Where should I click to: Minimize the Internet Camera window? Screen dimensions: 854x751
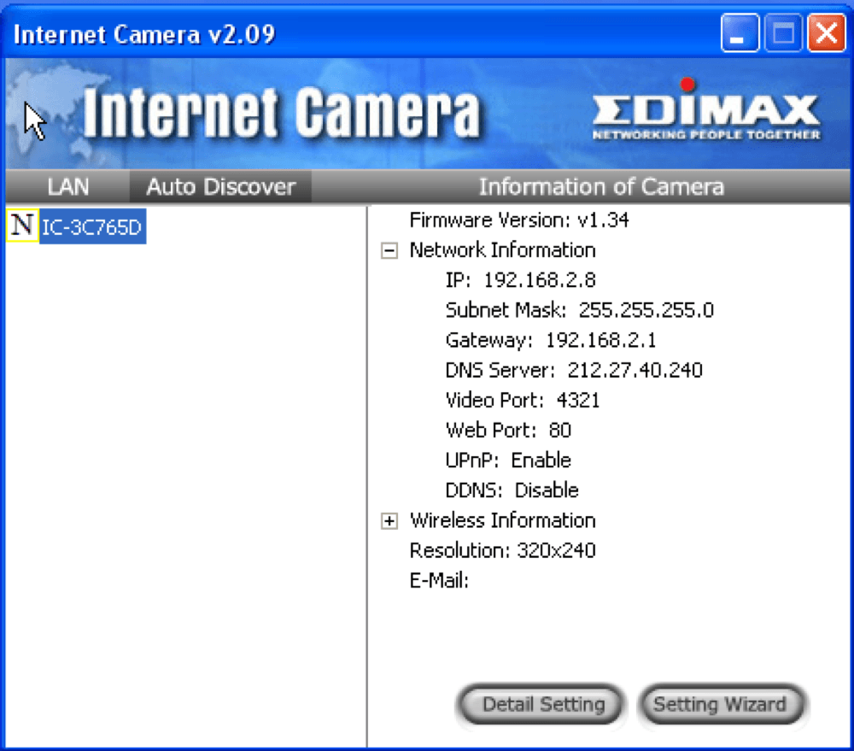tap(740, 33)
